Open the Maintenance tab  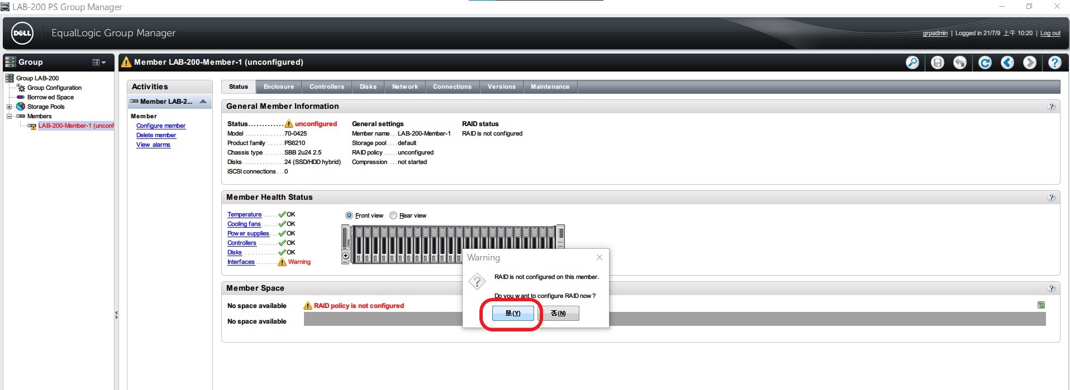click(550, 86)
